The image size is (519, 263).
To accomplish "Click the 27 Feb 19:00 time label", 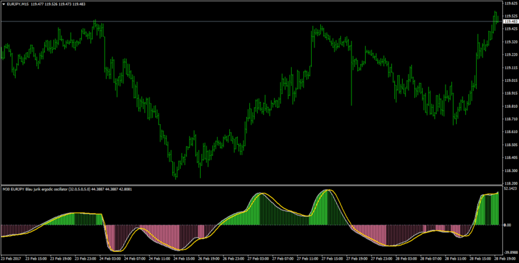I will tap(357, 258).
